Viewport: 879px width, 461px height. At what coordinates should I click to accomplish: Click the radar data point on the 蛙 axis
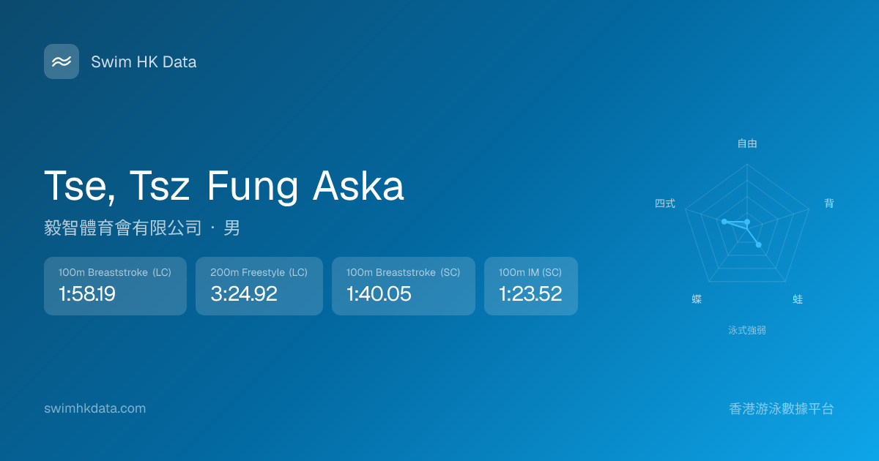pos(758,244)
